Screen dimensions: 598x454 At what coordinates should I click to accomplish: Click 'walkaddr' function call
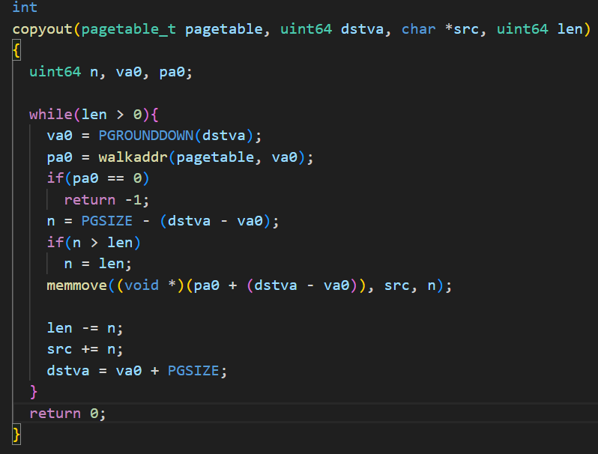tap(133, 157)
